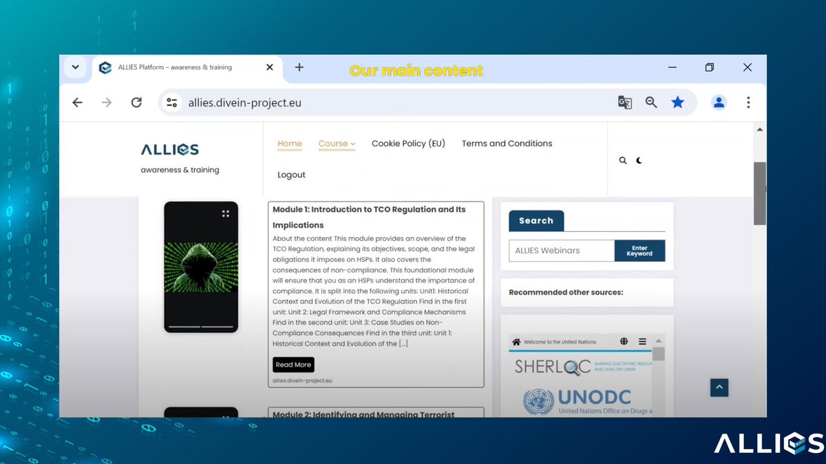Open the Chrome profile avatar
This screenshot has height=464, width=826.
[719, 102]
